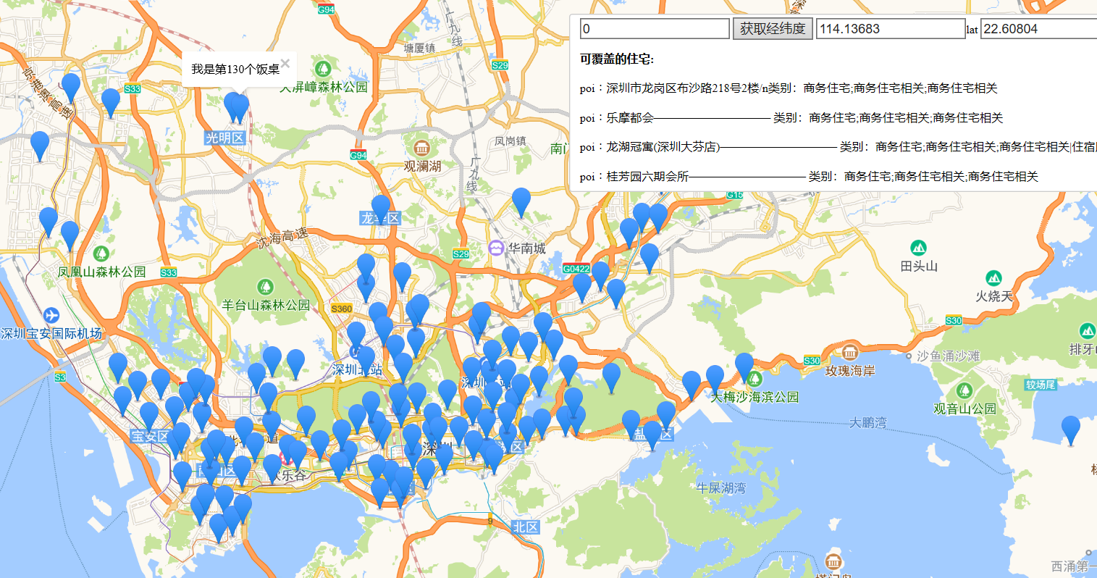The image size is (1097, 578).
Task: Click the 光明区 district label
Action: click(x=224, y=138)
